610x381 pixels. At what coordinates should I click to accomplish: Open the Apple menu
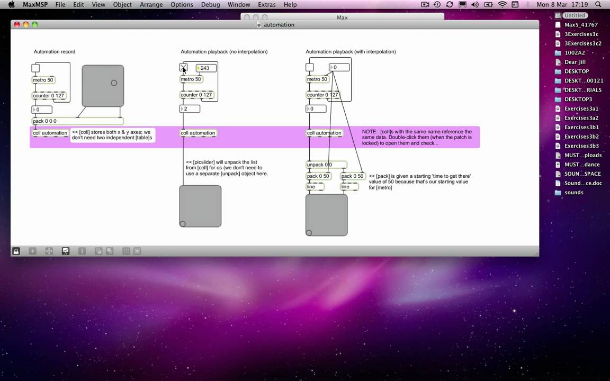point(11,5)
